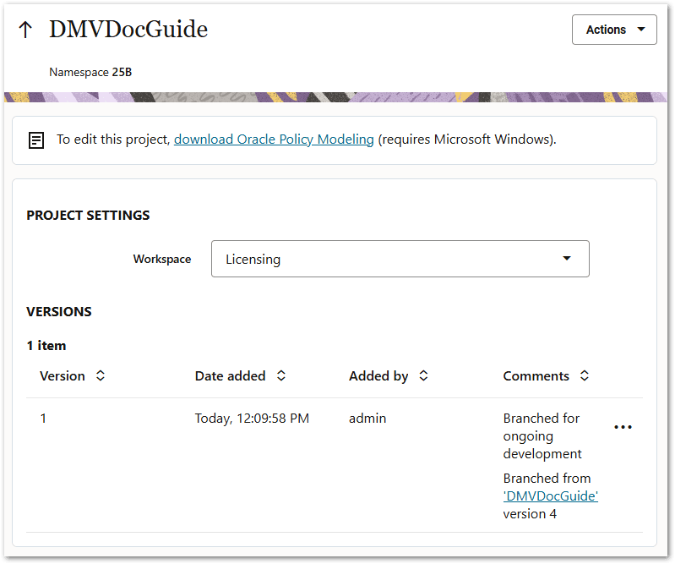Click the 'Namespace 25B' label

pyautogui.click(x=90, y=72)
